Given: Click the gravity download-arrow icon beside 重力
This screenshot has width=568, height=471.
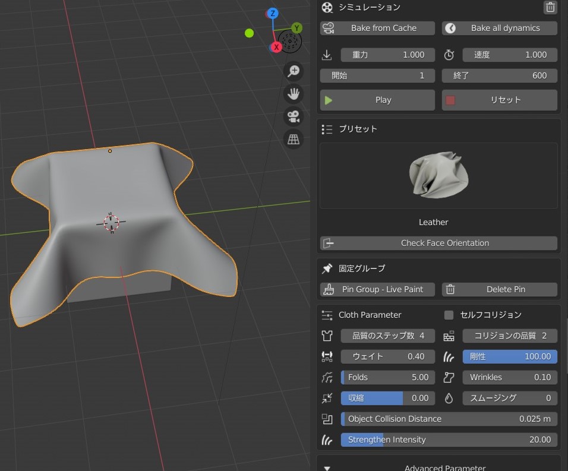Looking at the screenshot, I should [326, 55].
